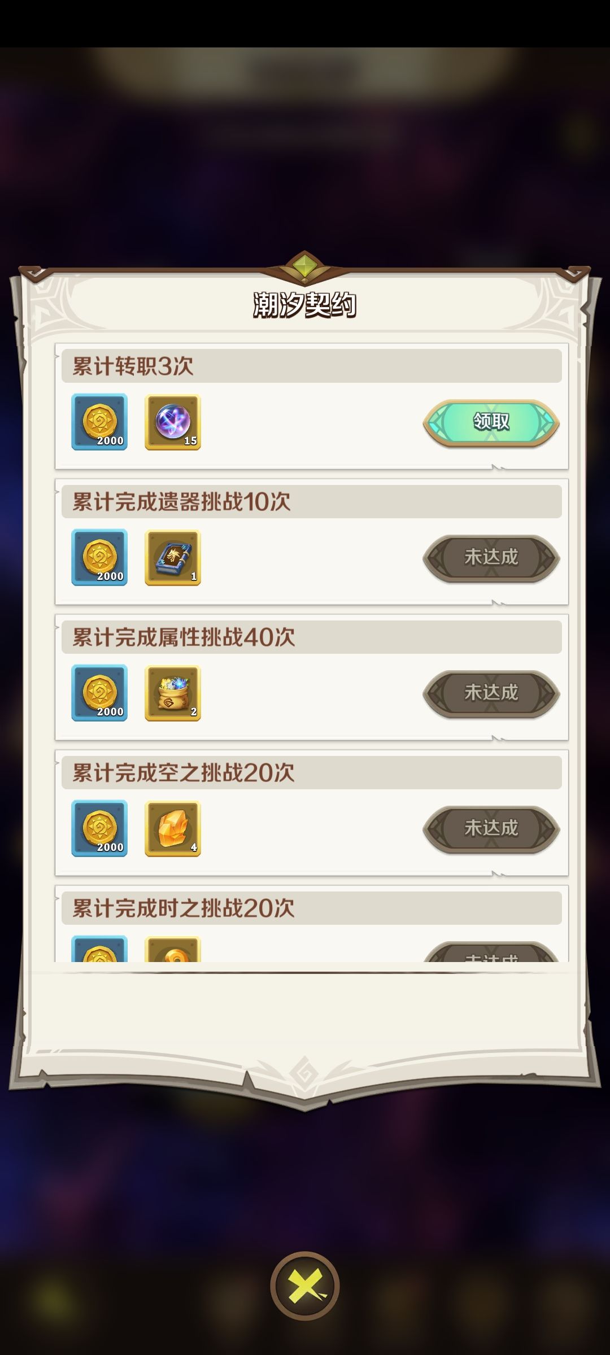This screenshot has width=610, height=1355.
Task: Tap the gold coin under 累计完成空之挑战20次
Action: (x=99, y=828)
